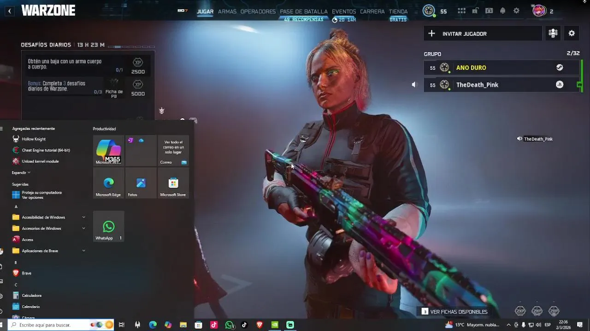590x331 pixels.
Task: Mute TheDeath_Pink with the speaker icon
Action: (x=414, y=85)
